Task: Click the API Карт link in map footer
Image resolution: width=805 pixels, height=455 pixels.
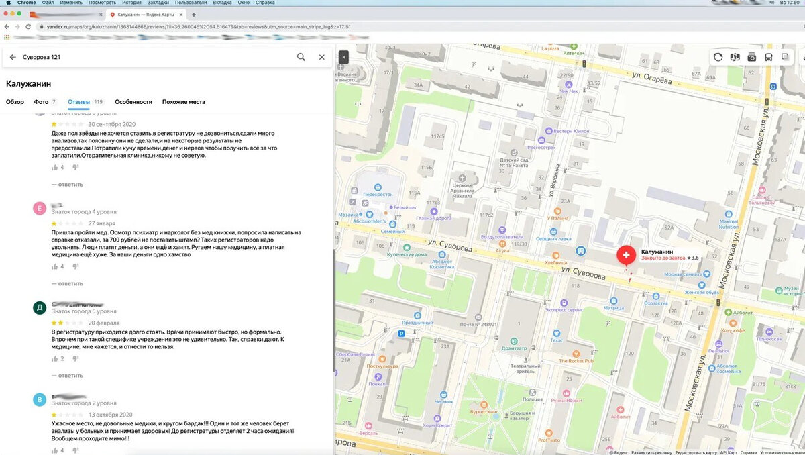Action: pyautogui.click(x=727, y=452)
